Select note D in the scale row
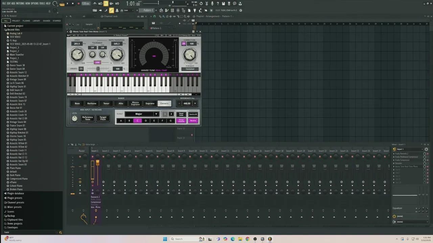433x243 pixels. [146, 121]
